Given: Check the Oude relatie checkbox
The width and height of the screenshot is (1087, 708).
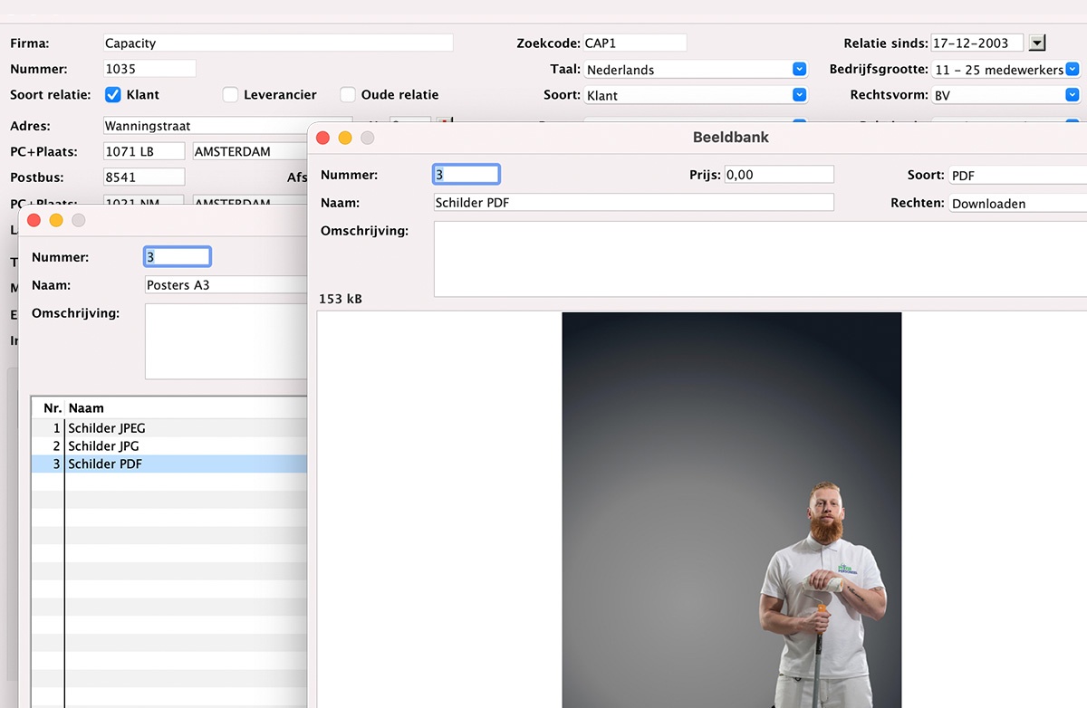Looking at the screenshot, I should [348, 94].
